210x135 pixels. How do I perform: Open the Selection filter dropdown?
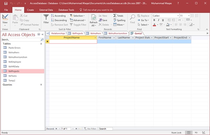point(77,16)
